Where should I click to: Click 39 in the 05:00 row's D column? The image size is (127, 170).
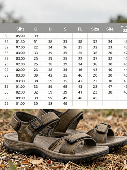(36, 36)
